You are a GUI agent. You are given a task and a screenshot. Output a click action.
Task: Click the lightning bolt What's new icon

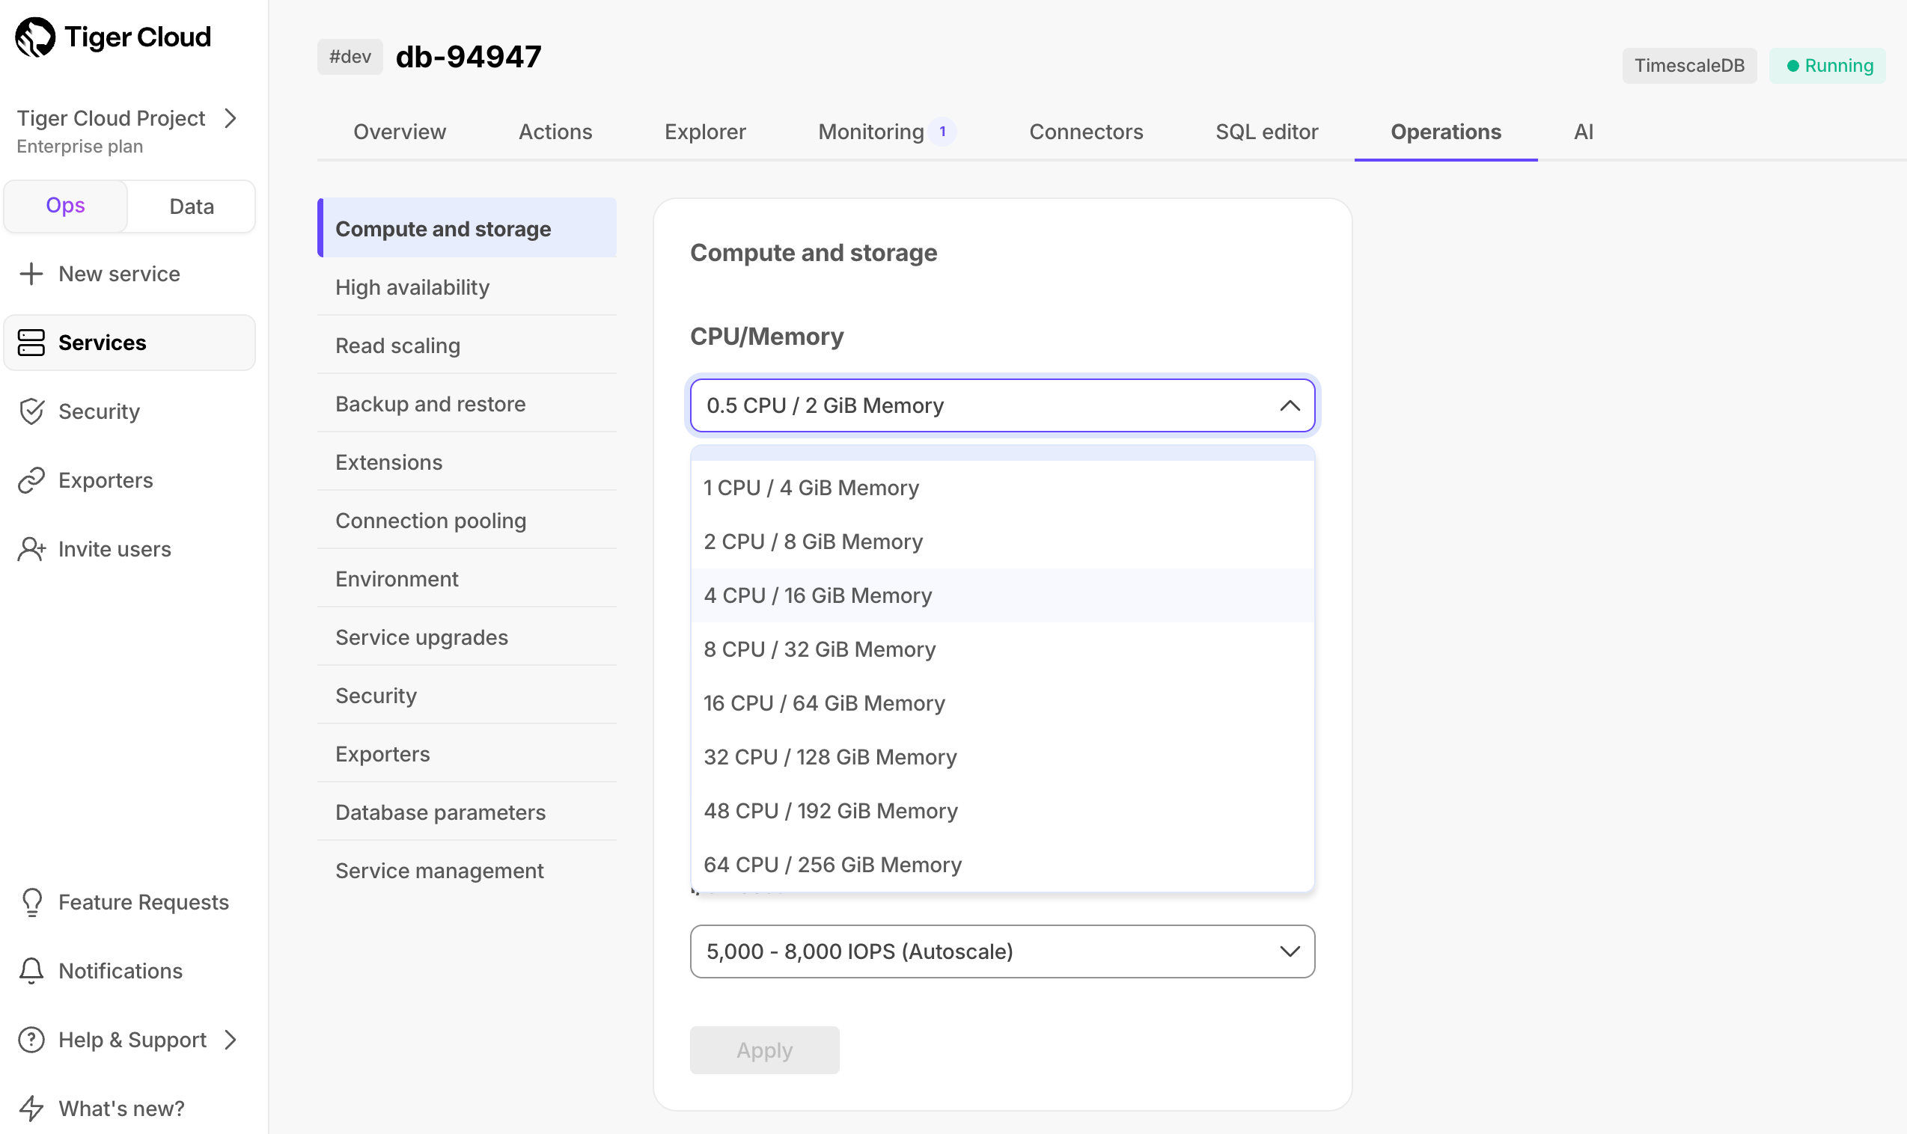31,1108
